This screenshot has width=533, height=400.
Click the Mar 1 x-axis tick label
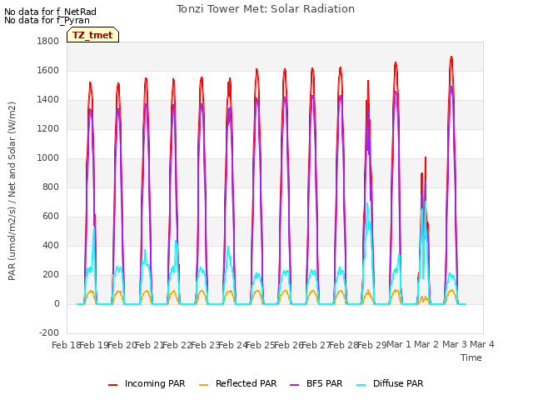pyautogui.click(x=399, y=344)
